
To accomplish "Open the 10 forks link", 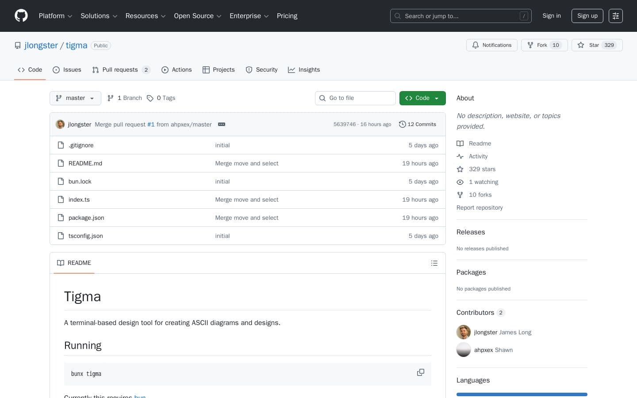I will pos(480,195).
